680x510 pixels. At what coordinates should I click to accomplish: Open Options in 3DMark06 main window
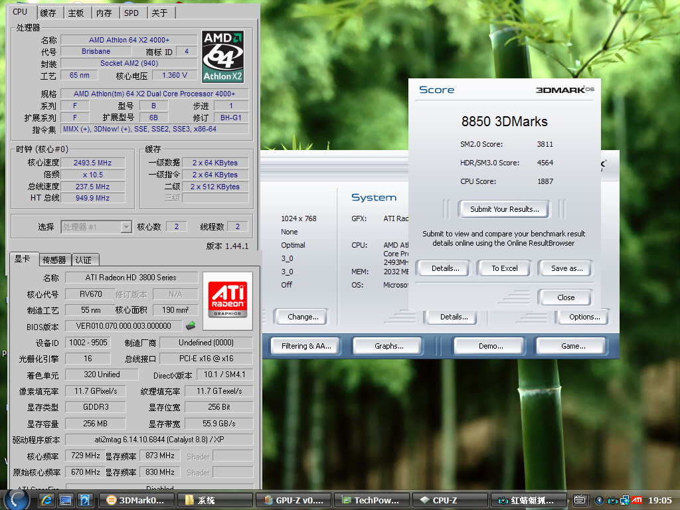tap(584, 317)
